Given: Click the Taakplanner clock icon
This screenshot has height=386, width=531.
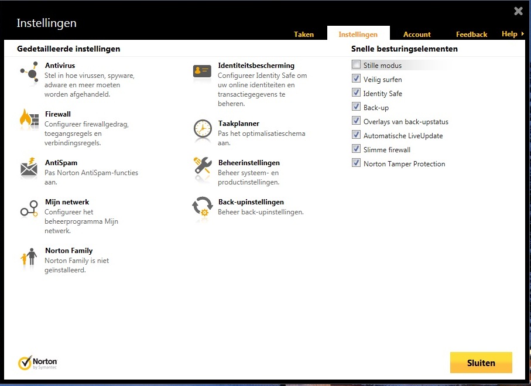Looking at the screenshot, I should (x=203, y=129).
